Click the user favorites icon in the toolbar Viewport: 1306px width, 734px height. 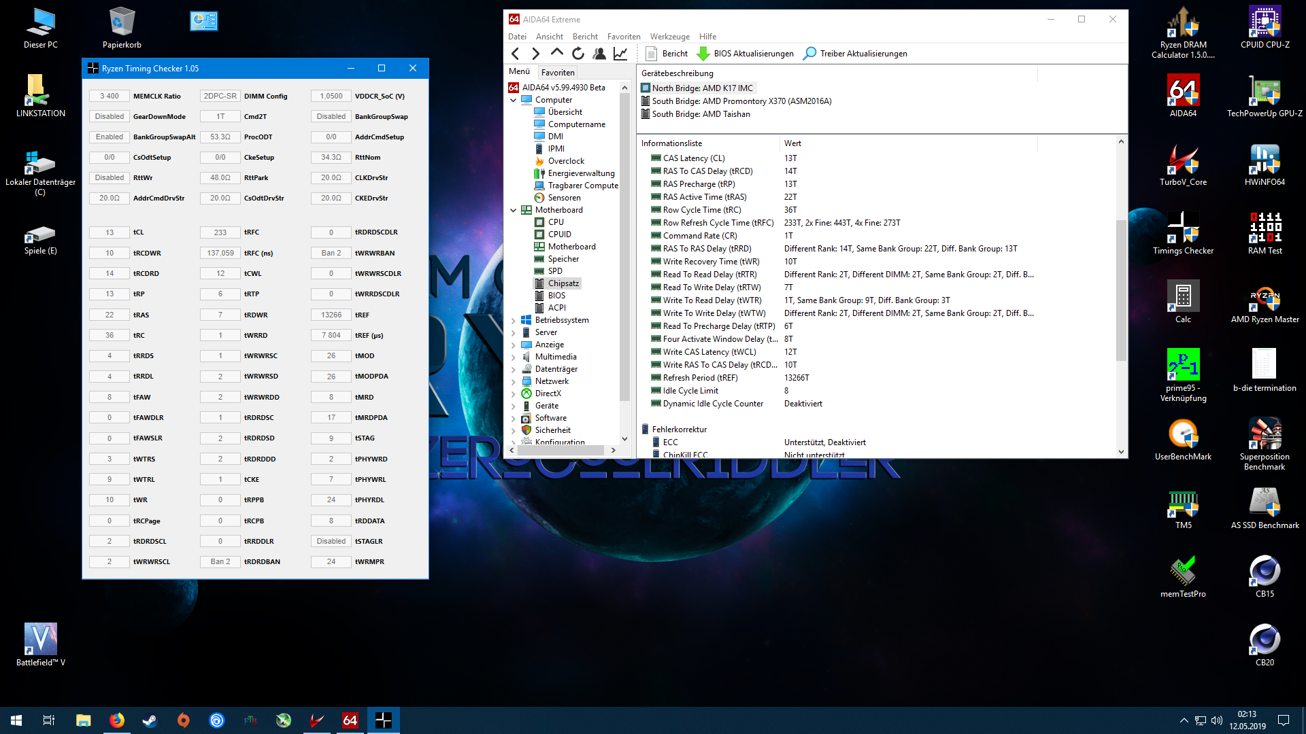(x=599, y=54)
